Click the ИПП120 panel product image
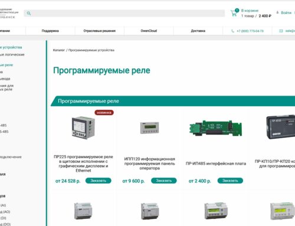This screenshot has width=295, height=226. (149, 127)
